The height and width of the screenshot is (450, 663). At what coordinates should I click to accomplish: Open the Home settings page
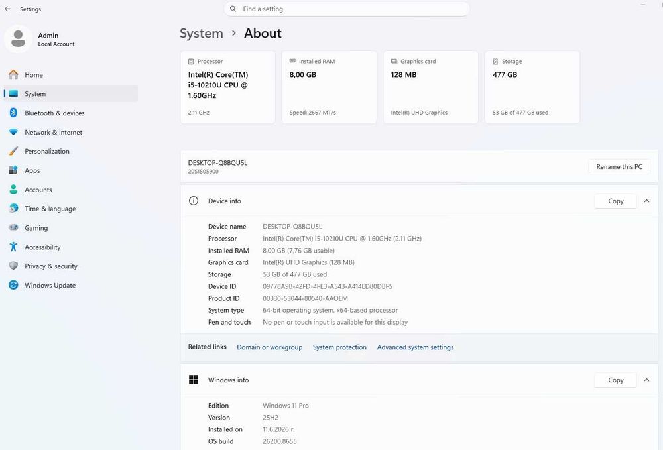tap(71, 75)
